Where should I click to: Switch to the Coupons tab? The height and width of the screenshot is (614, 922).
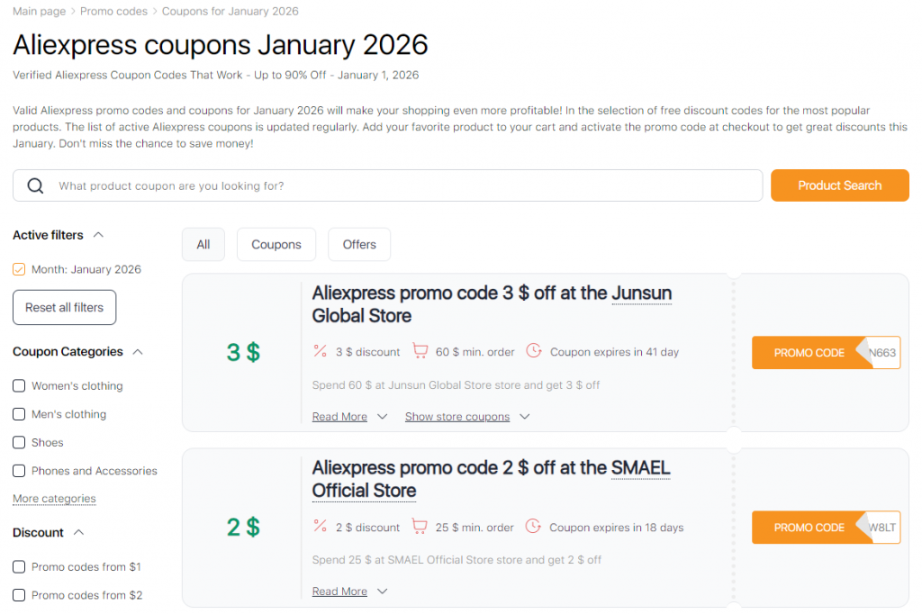(276, 244)
